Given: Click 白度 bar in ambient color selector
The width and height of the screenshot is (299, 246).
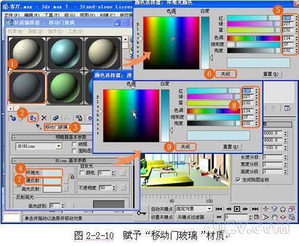Looking at the screenshot, I should 205,43.
